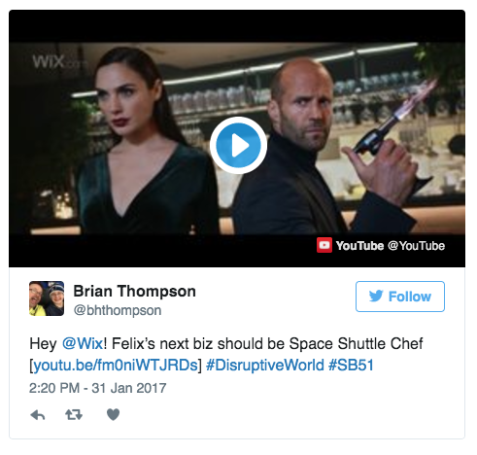The height and width of the screenshot is (455, 477).
Task: Open the @bhthompson handle link
Action: tap(118, 310)
